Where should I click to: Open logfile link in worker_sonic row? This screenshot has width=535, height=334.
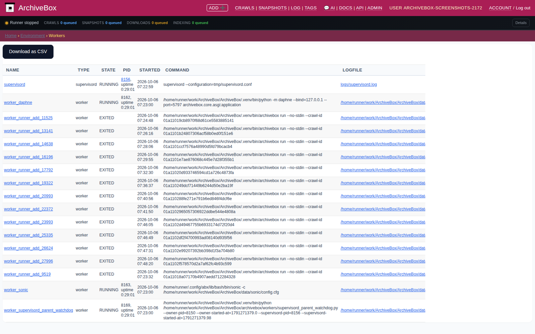[383, 290]
